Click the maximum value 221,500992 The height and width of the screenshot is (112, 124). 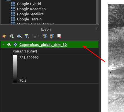tap(29, 58)
